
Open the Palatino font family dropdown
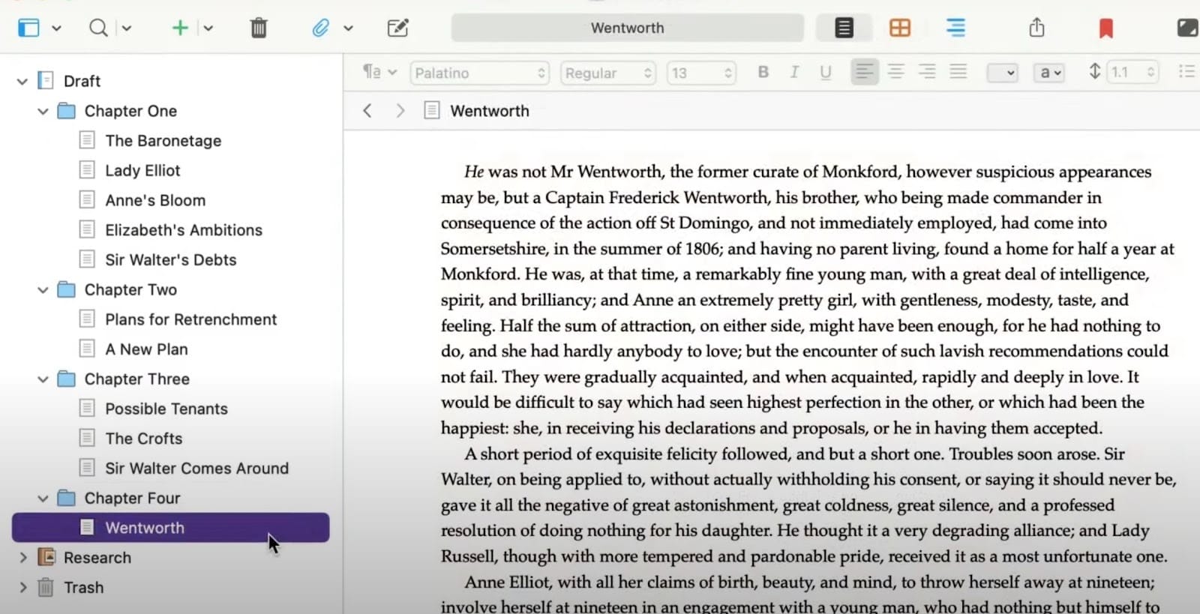tap(480, 73)
